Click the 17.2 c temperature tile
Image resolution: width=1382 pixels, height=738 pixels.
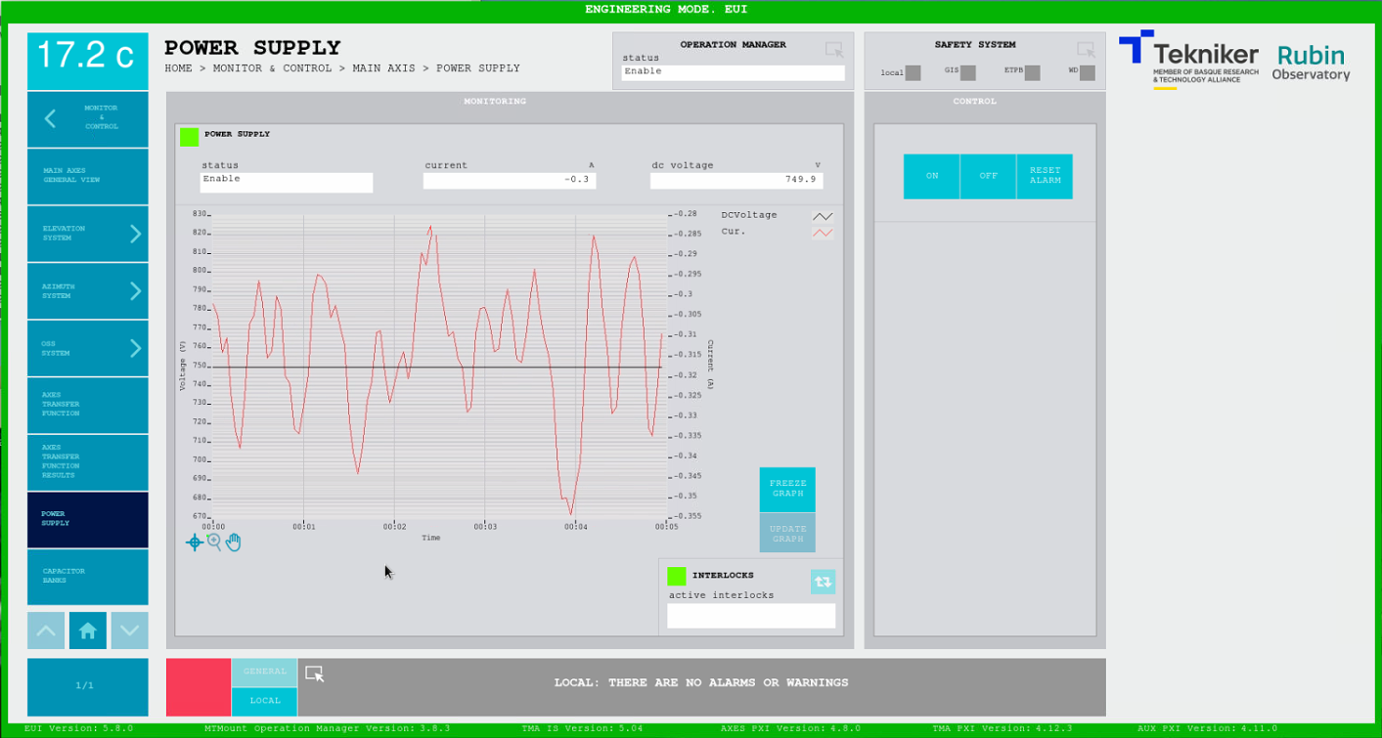click(88, 61)
